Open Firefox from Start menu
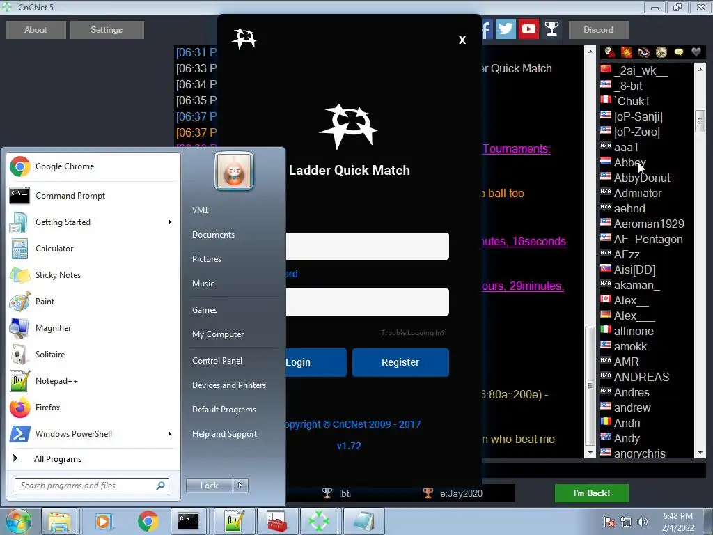This screenshot has width=713, height=535. point(93,407)
